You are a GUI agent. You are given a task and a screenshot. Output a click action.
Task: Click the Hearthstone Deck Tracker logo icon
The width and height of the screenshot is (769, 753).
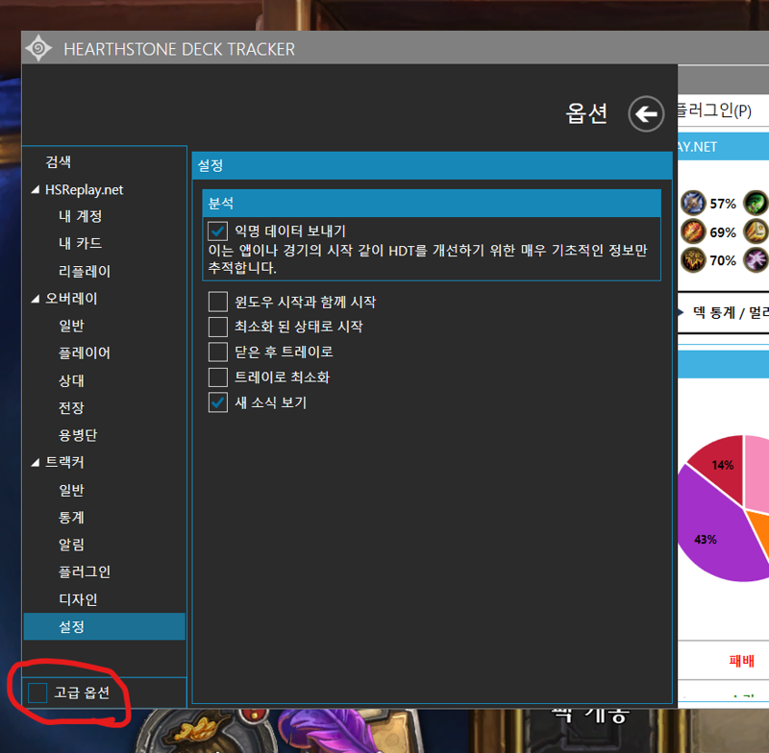pos(38,48)
